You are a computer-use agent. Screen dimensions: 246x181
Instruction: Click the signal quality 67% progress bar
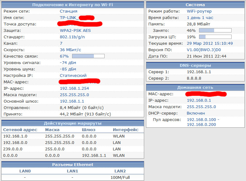[88, 56]
